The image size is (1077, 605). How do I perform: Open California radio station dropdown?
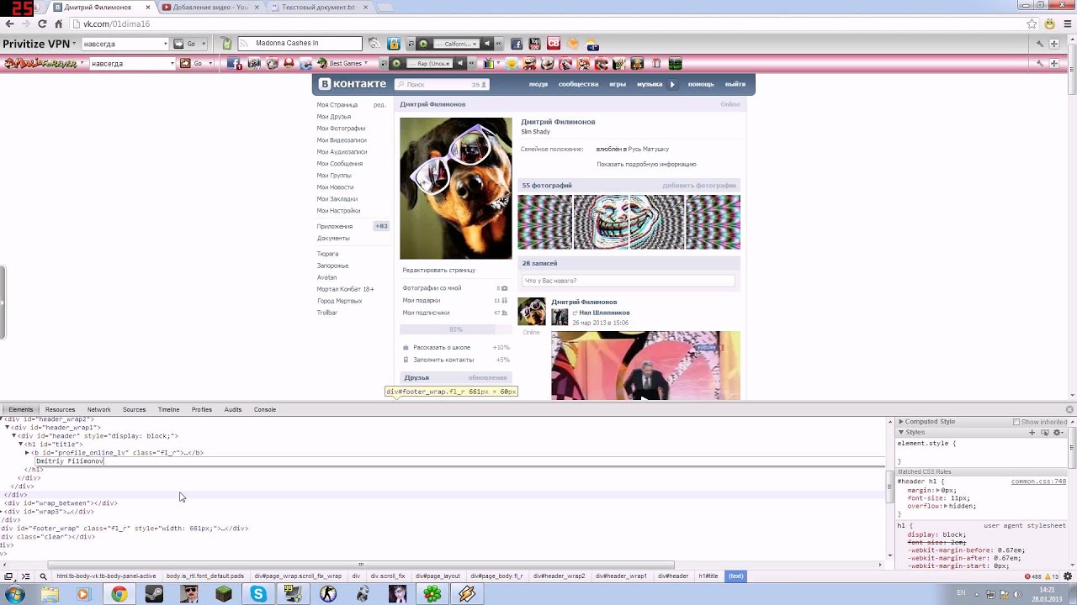pyautogui.click(x=475, y=44)
